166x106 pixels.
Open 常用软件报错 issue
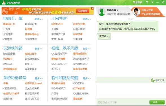tap(58, 83)
